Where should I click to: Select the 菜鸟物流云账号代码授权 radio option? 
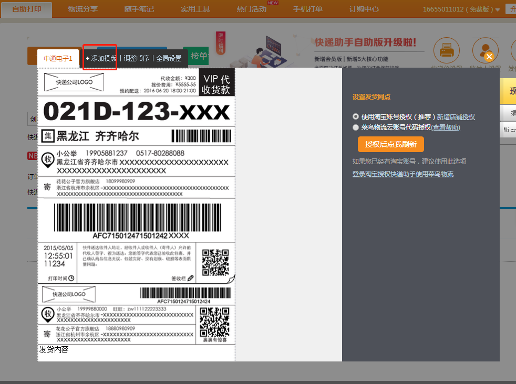356,127
